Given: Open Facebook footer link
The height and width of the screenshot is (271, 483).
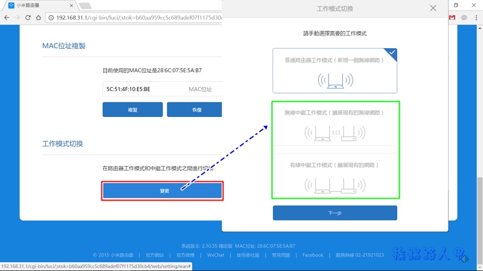Looking at the screenshot, I should coord(313,255).
